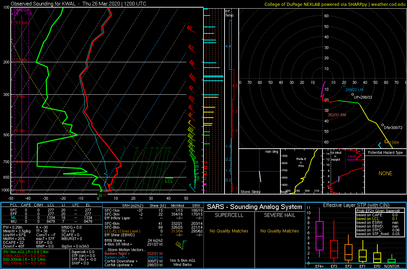This screenshot has height=269, width=407.
Task: Click the 'Bunkers Left = 289/22 kt' line
Action: (x=134, y=257)
